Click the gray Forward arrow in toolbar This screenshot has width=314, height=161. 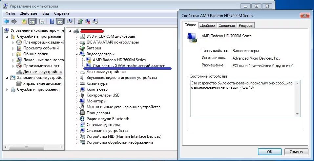pyautogui.click(x=14, y=21)
